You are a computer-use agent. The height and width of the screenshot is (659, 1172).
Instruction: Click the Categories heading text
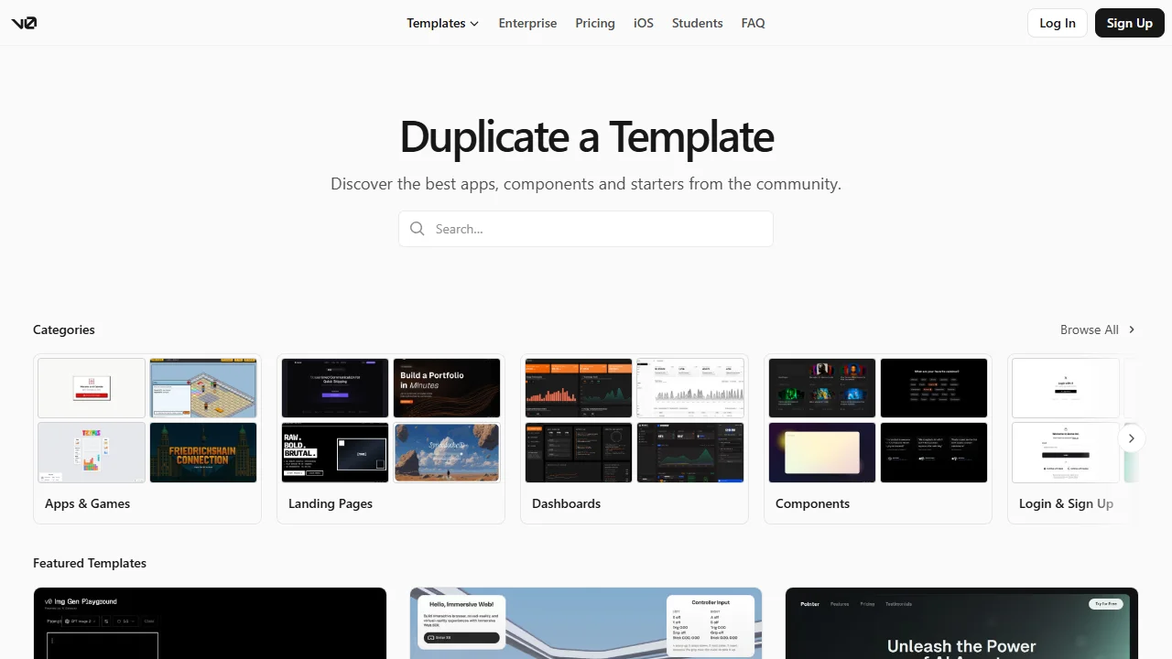[x=64, y=329]
